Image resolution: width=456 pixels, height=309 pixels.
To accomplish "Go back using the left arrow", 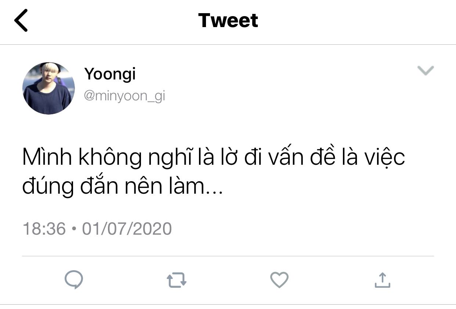I will click(x=21, y=21).
